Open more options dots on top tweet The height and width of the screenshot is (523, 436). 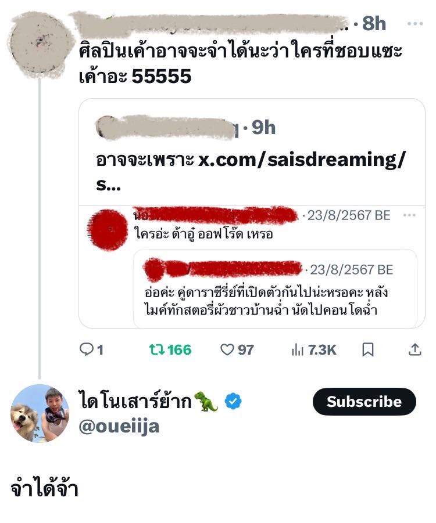[415, 24]
